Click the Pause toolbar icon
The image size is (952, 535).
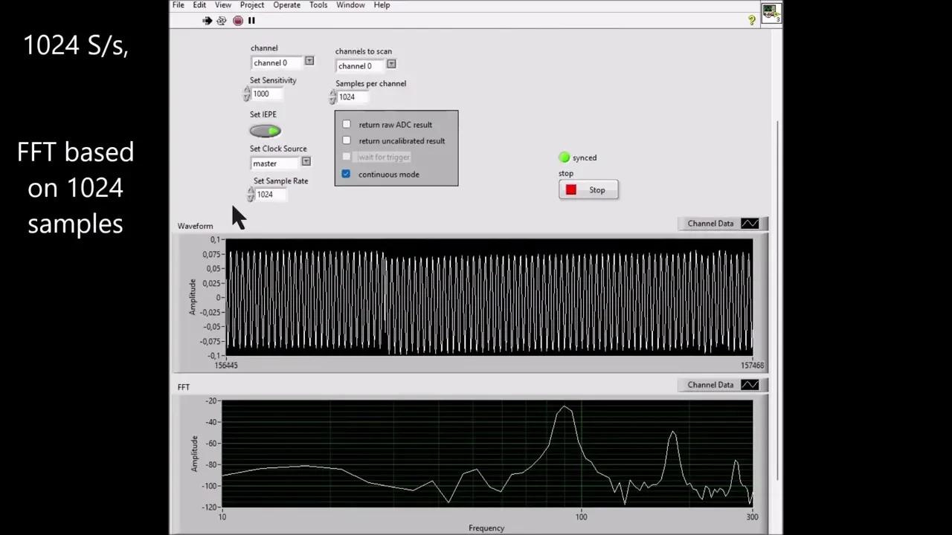(x=251, y=20)
